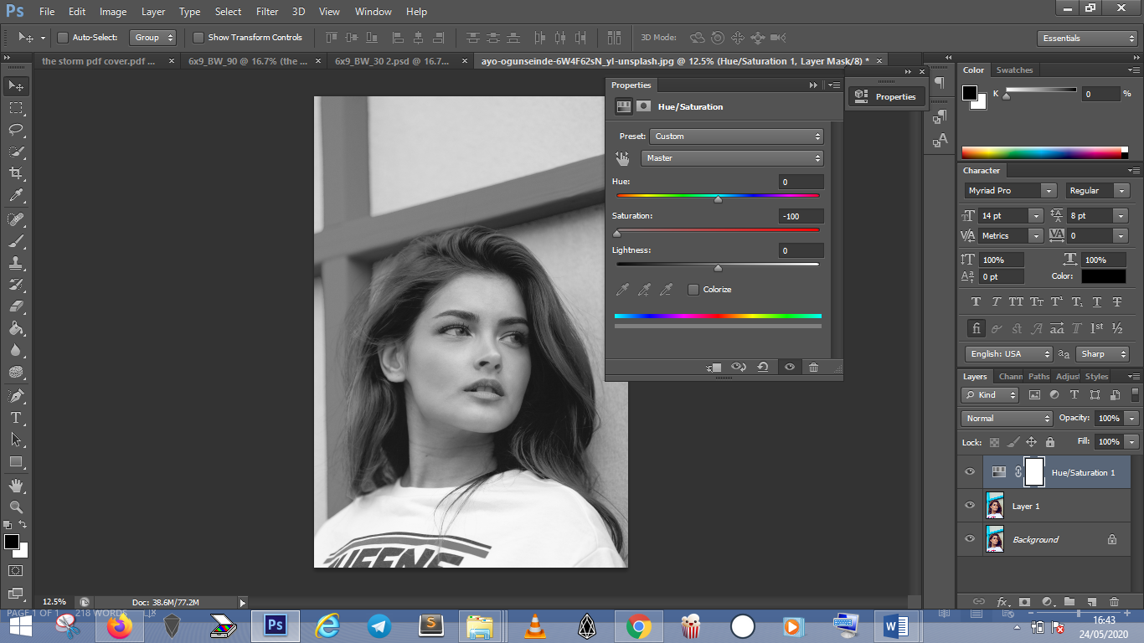Hide the Hue/Saturation 1 layer
This screenshot has height=643, width=1144.
970,472
